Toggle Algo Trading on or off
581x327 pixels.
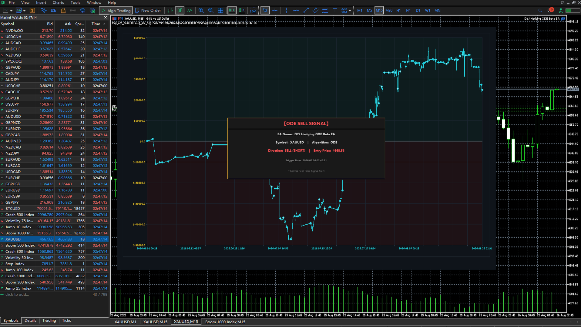116,10
